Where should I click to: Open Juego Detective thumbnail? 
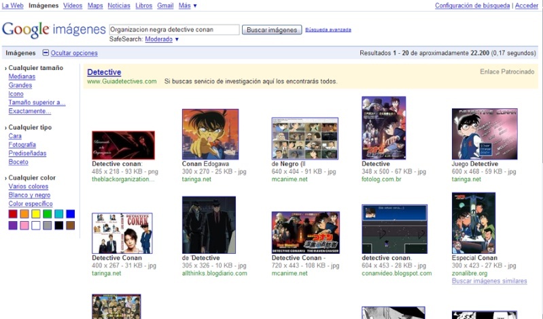[x=485, y=134]
